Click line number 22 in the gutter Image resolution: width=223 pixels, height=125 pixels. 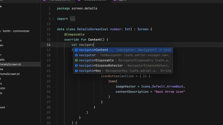click(48, 76)
